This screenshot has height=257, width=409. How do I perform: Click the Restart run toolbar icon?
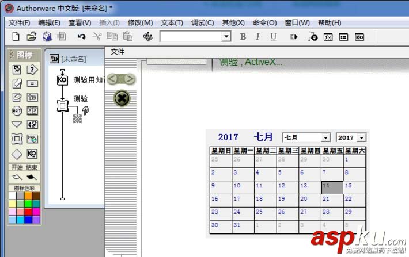tap(294, 37)
